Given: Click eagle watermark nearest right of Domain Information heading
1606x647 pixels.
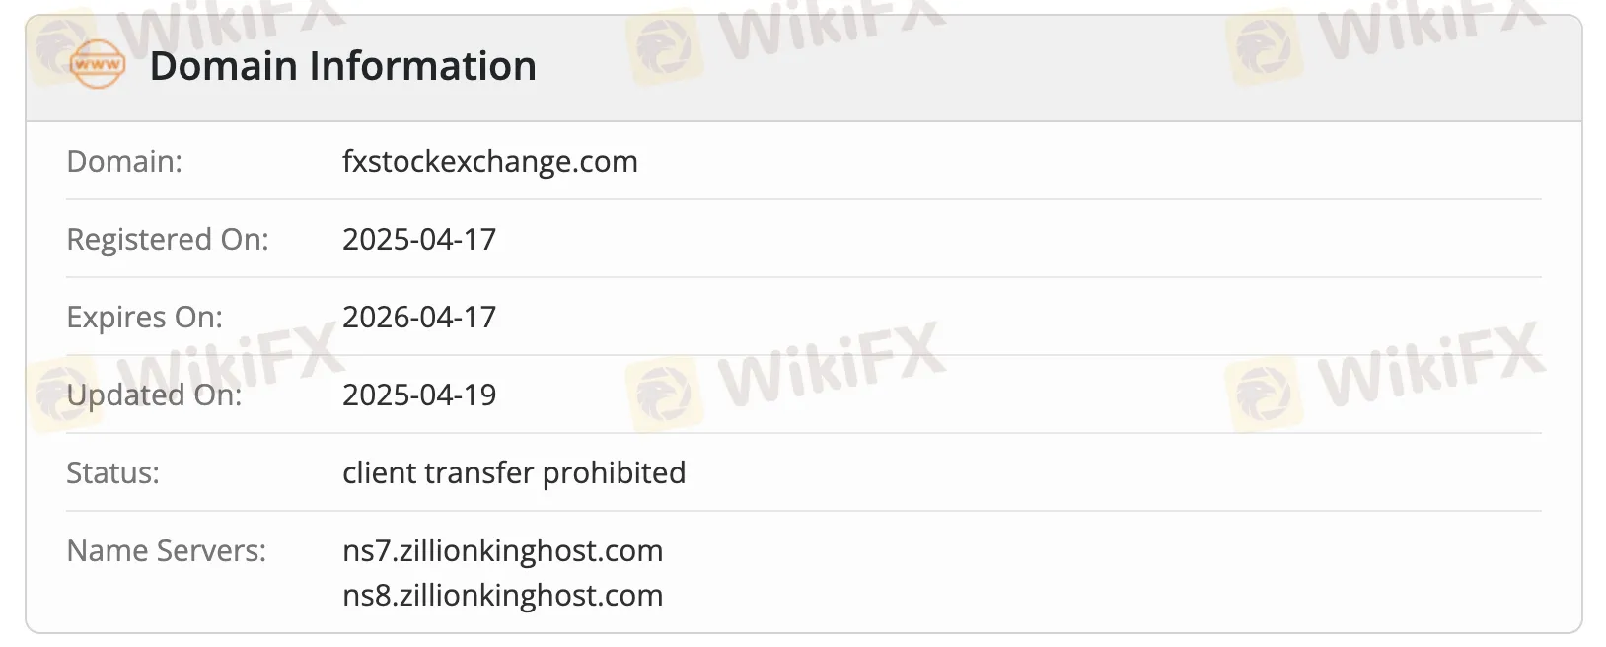Looking at the screenshot, I should tap(664, 45).
